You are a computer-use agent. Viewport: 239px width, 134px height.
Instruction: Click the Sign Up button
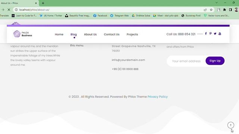215,61
